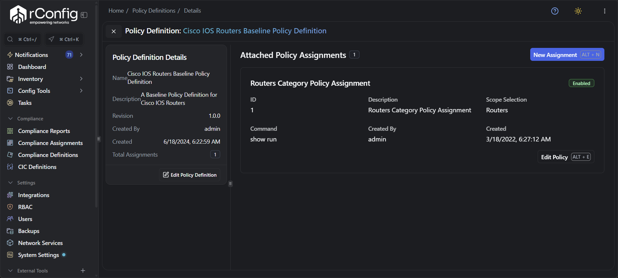
Task: Click the Config Tools terminal icon
Action: [x=10, y=91]
